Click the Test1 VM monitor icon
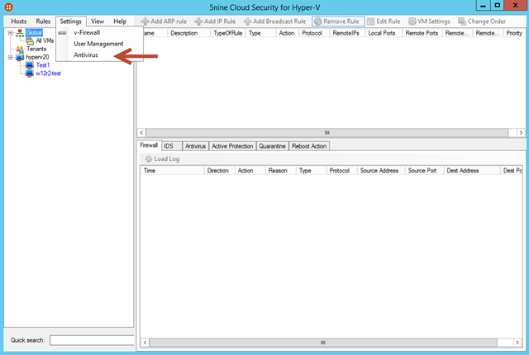Image resolution: width=529 pixels, height=355 pixels. coord(30,65)
